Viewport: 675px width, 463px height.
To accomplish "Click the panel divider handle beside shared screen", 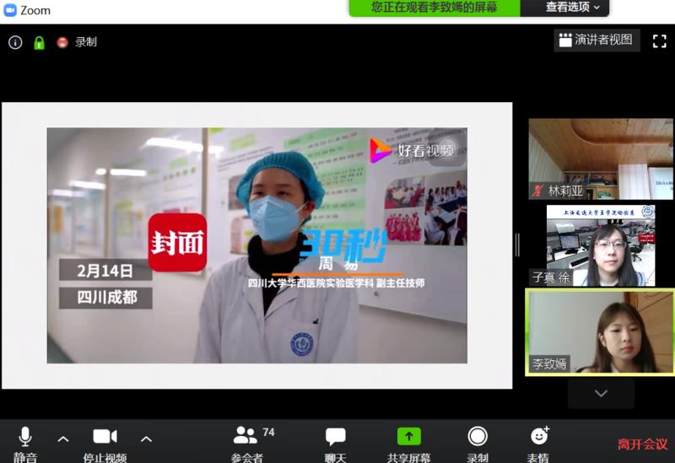I will click(x=517, y=245).
